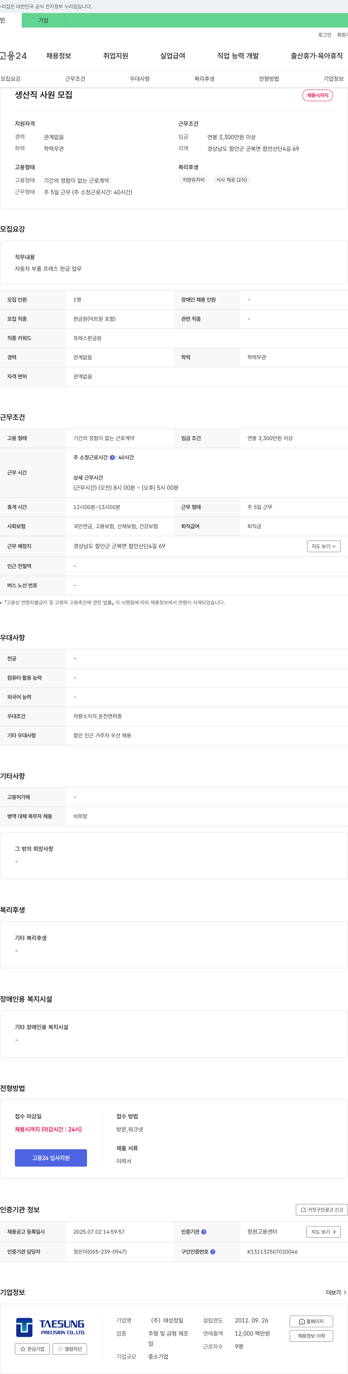
Task: Expand 지도 보기 for 근무 예정지
Action: (323, 546)
